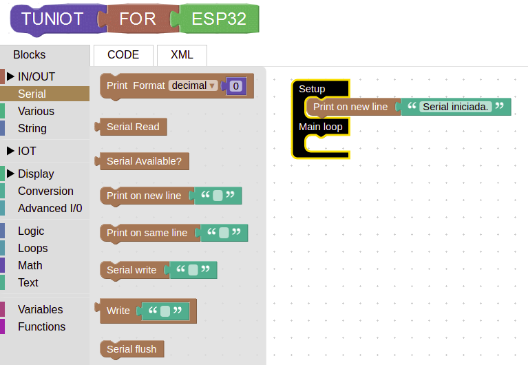
Task: Click text field in Print on same line
Action: [x=224, y=233]
